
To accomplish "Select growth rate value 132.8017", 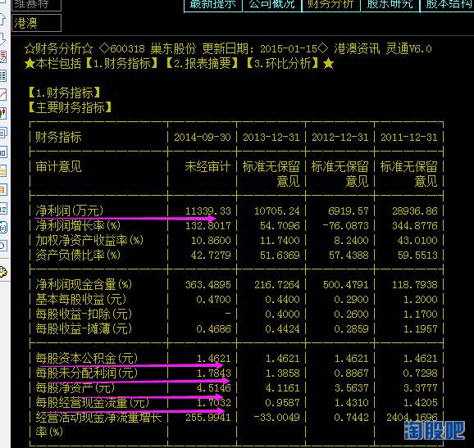I will 208,226.
